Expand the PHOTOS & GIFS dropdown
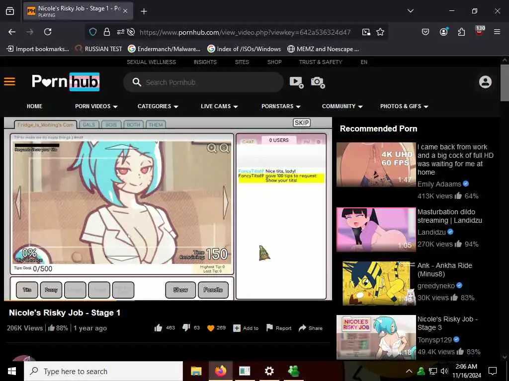 click(x=404, y=106)
